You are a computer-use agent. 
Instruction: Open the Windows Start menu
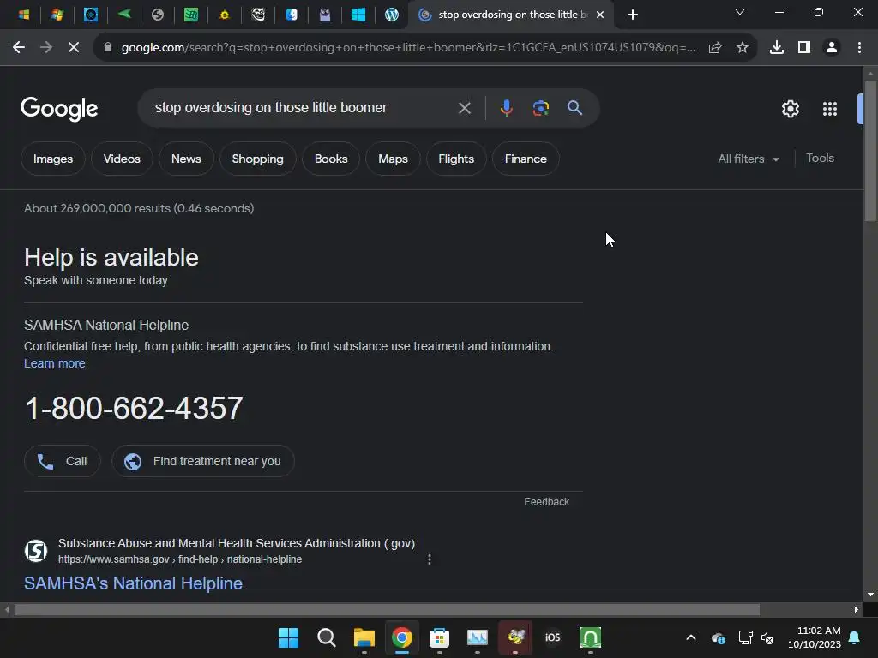(x=288, y=637)
